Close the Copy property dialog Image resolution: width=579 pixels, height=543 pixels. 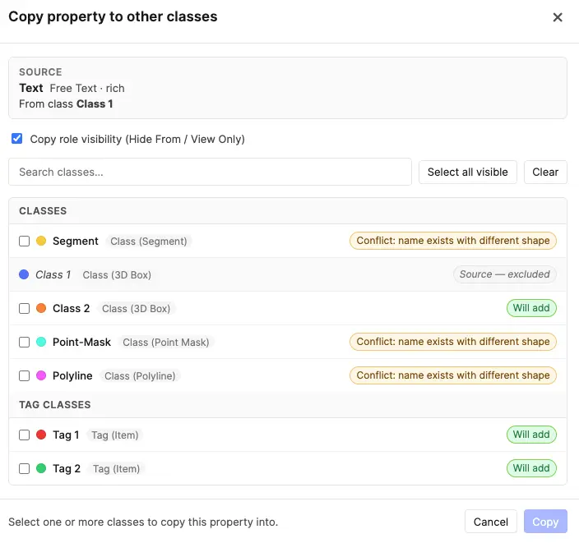pyautogui.click(x=558, y=17)
